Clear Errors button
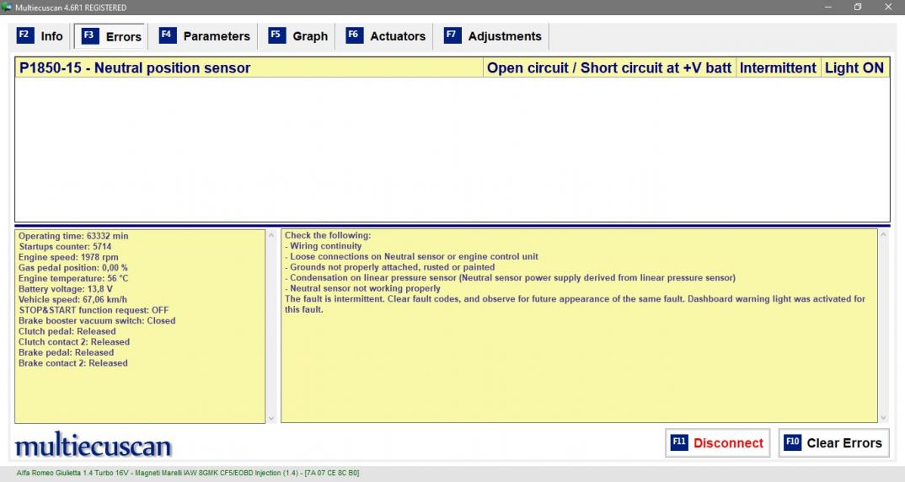Image resolution: width=905 pixels, height=482 pixels. pos(833,442)
